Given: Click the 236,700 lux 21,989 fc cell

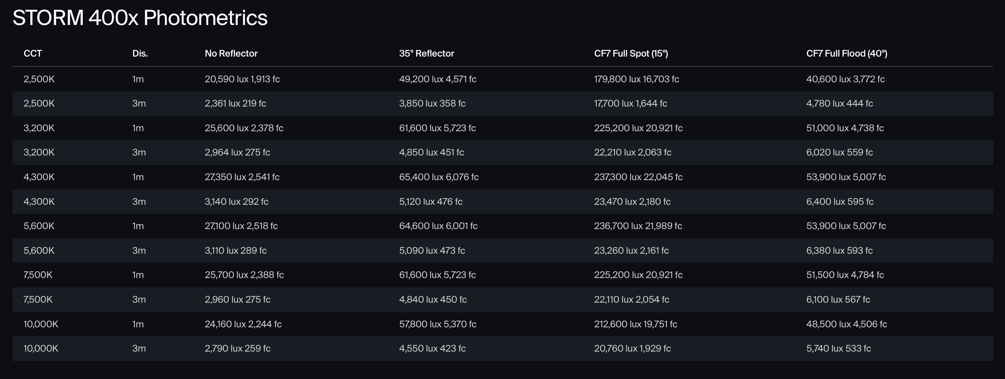Looking at the screenshot, I should coord(638,226).
